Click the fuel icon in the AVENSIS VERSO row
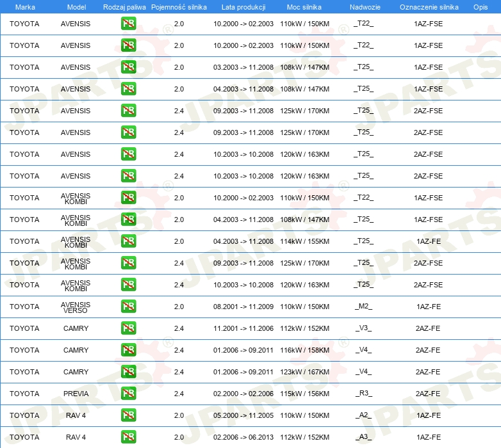This screenshot has width=501, height=448. click(x=128, y=306)
